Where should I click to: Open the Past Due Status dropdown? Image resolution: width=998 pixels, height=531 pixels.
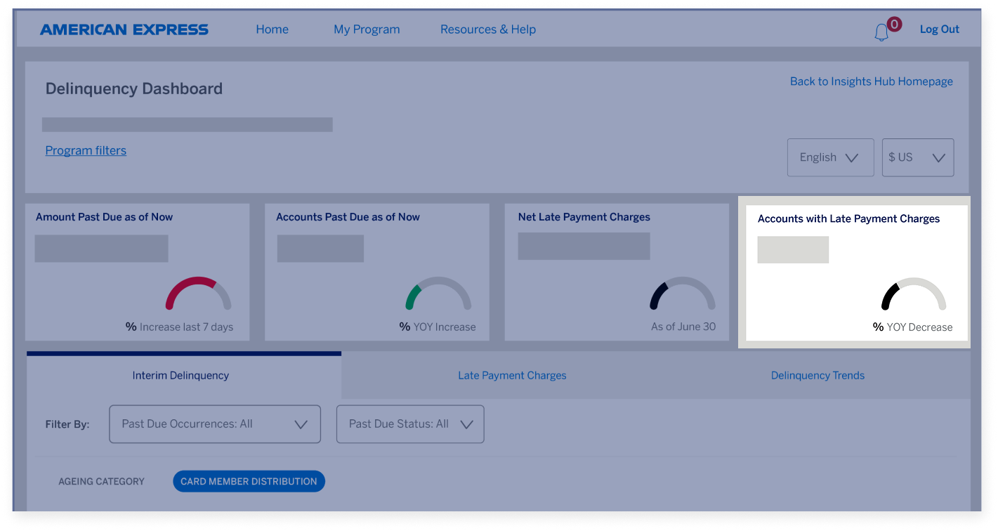[410, 424]
